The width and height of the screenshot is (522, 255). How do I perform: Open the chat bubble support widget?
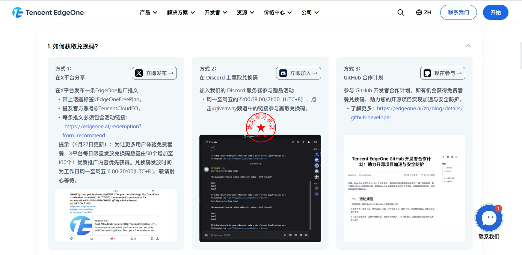pos(489,218)
